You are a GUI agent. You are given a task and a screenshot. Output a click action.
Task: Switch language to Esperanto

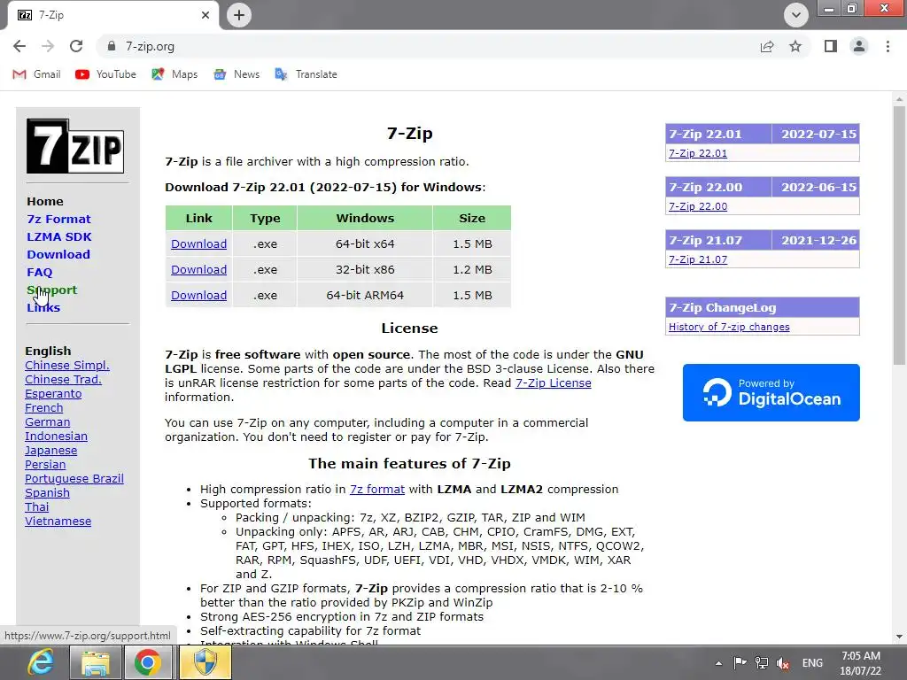point(53,394)
